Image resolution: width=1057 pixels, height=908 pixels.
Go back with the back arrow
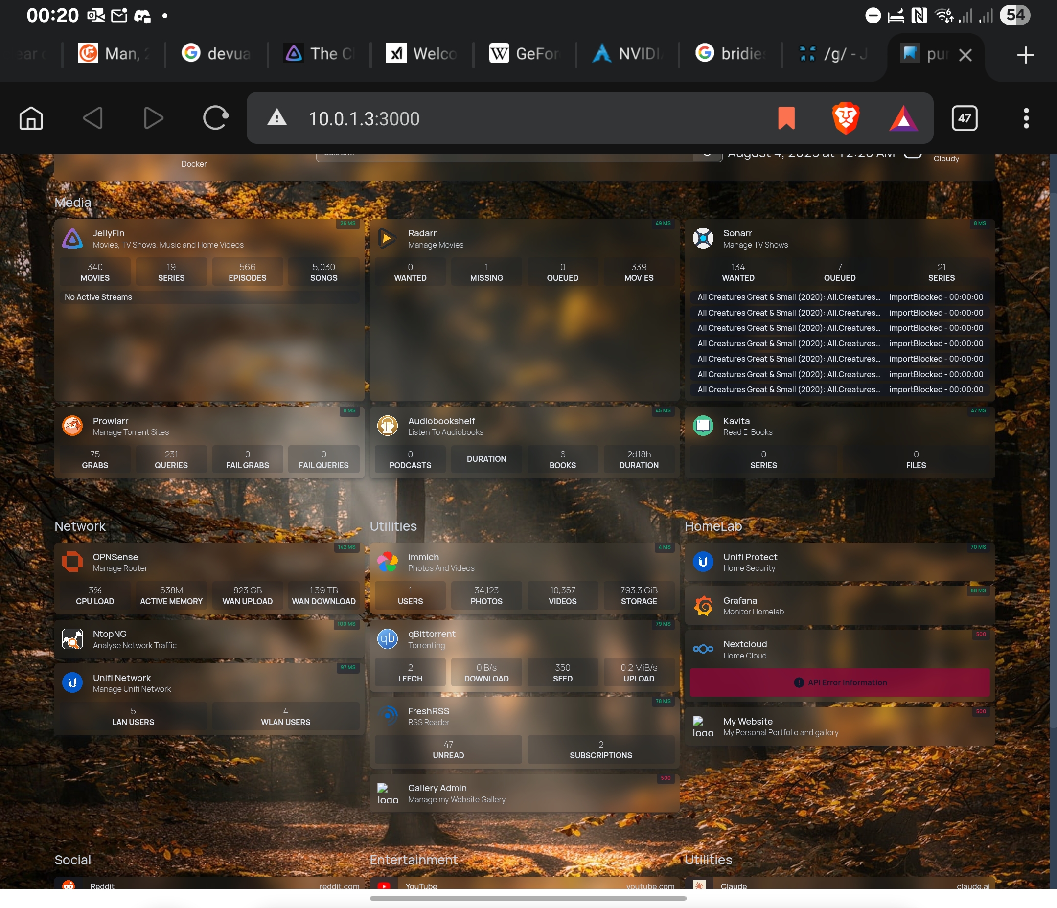(x=93, y=118)
